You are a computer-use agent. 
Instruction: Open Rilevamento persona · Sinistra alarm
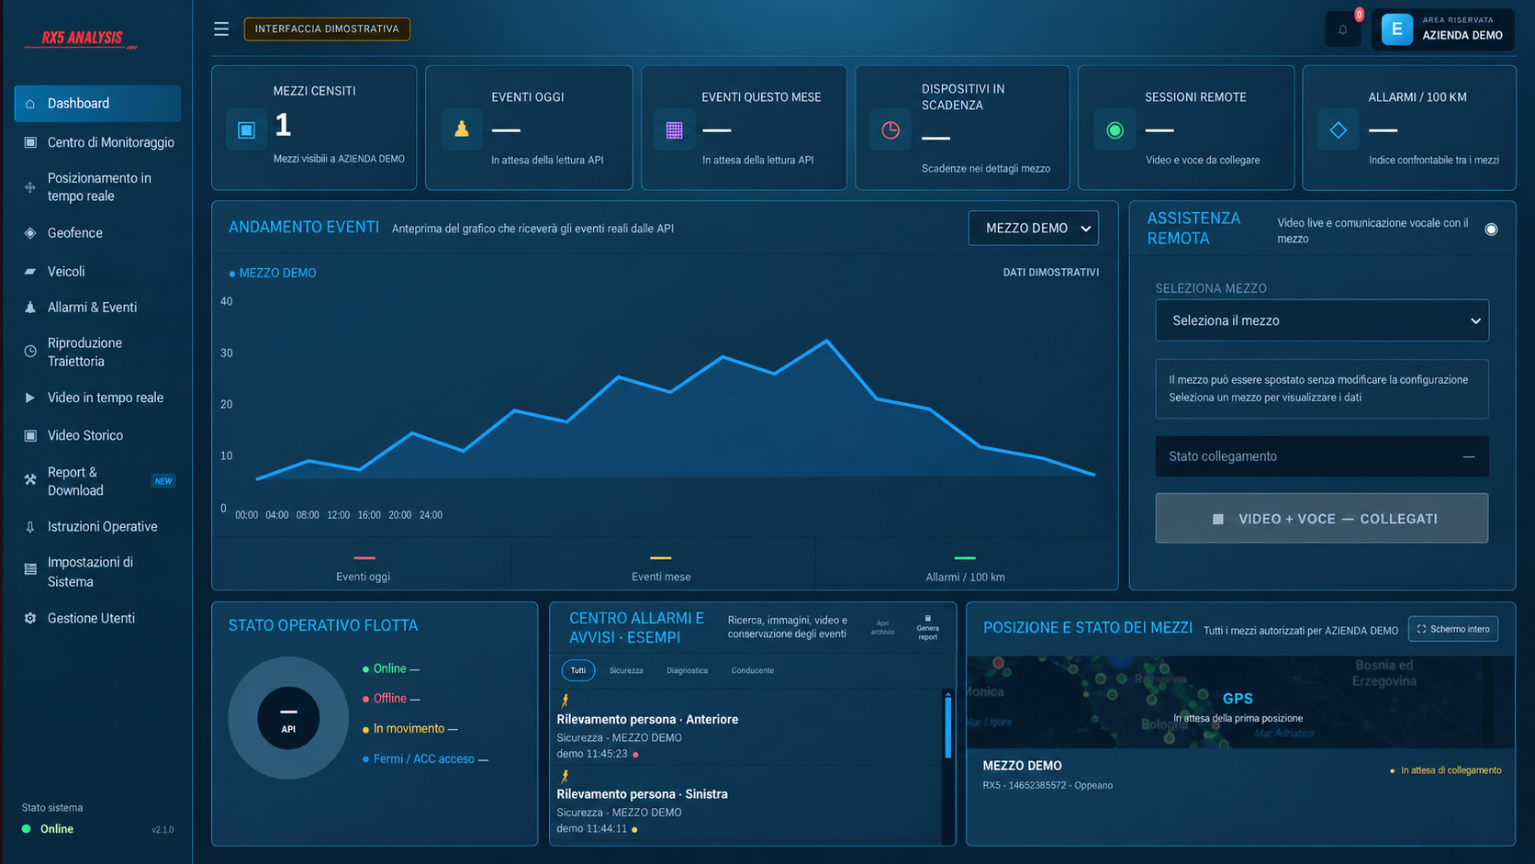pyautogui.click(x=745, y=802)
